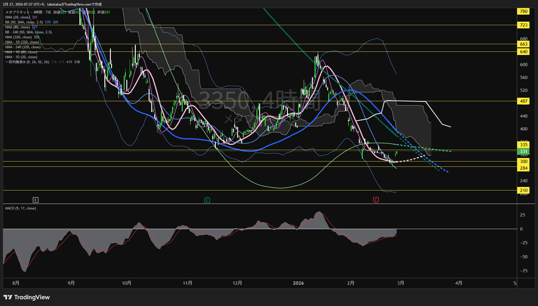Open the MACD (9, 17, close) indicator label
Image resolution: width=538 pixels, height=306 pixels.
21,208
